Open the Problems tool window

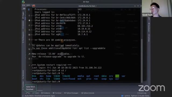pyautogui.click(x=45, y=93)
